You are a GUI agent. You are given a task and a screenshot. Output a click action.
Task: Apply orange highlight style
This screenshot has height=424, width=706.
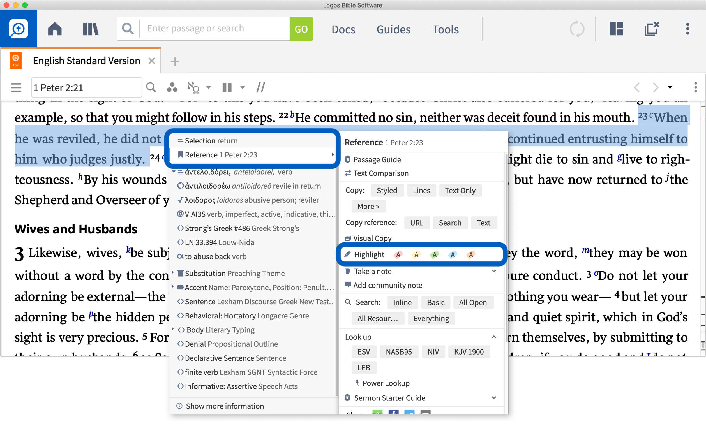coord(471,254)
